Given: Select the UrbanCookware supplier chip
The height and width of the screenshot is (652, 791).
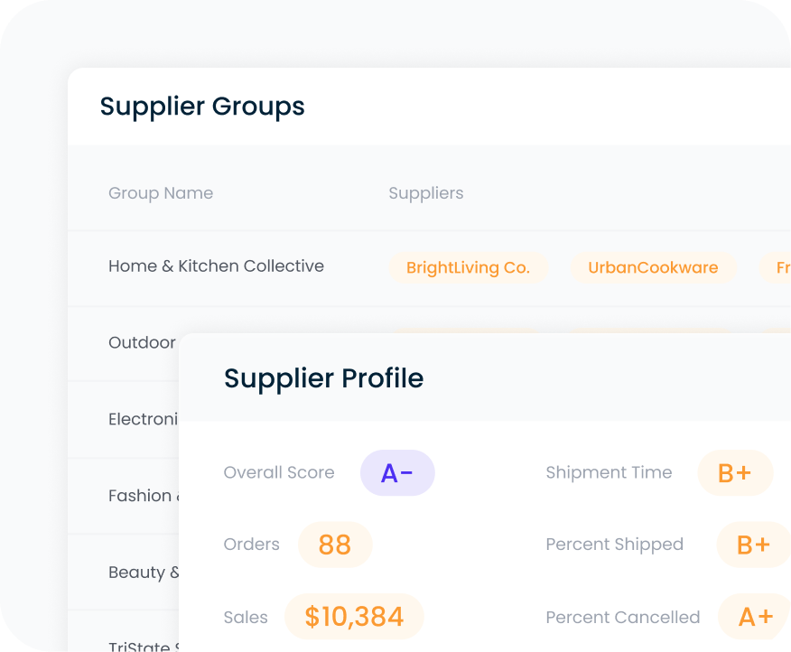Looking at the screenshot, I should point(652,267).
